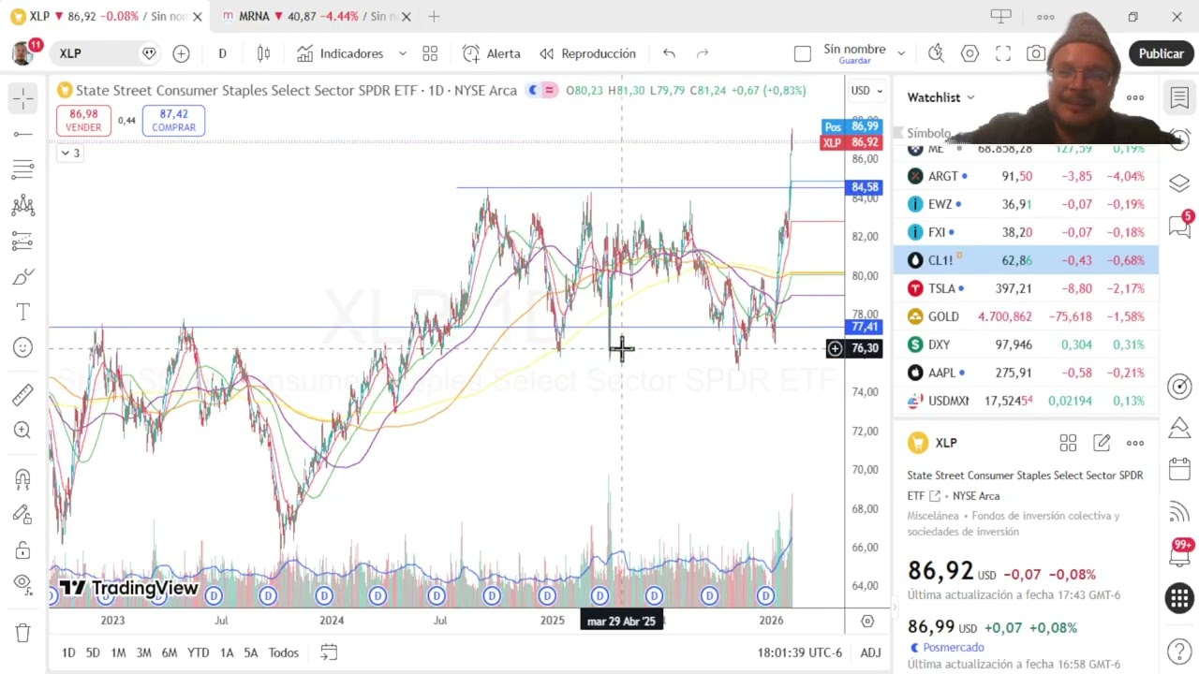The width and height of the screenshot is (1199, 674).
Task: Open the Indicadores dialog
Action: [x=340, y=53]
